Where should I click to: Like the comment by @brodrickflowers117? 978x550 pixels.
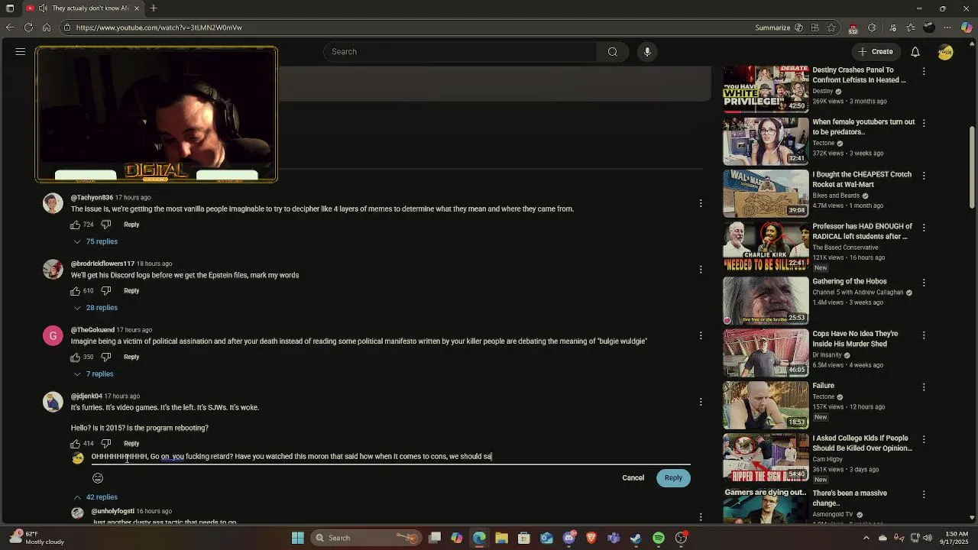76,291
